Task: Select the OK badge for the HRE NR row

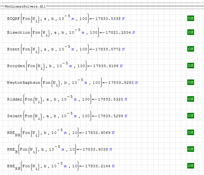Action: coord(191,132)
